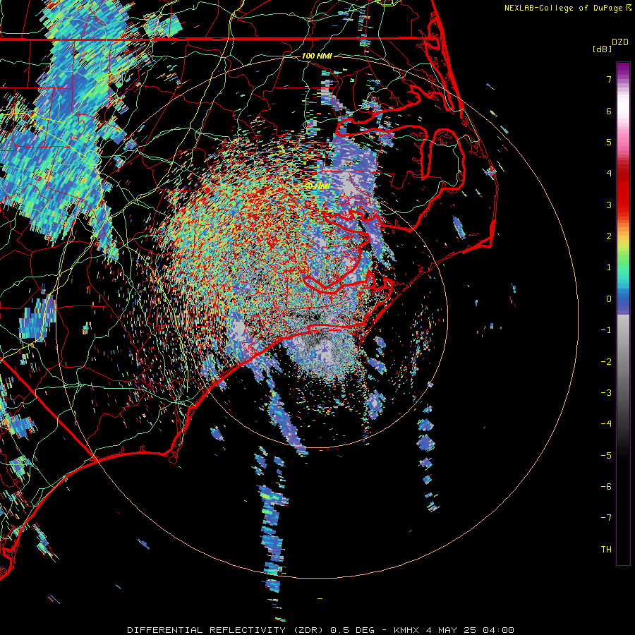Select the positive 4 dB scale label
The height and width of the screenshot is (635, 635).
point(609,174)
